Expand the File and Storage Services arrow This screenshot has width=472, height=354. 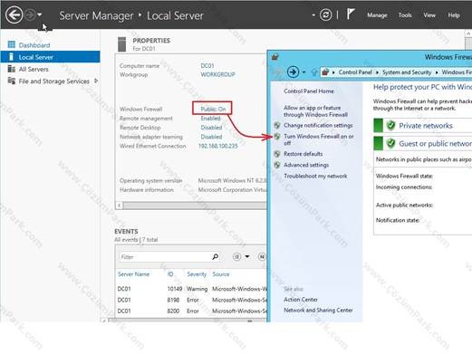(96, 81)
